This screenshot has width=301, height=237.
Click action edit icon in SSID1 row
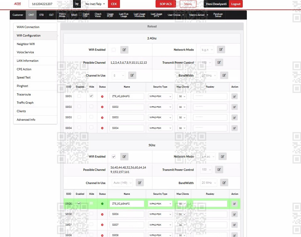234,96
